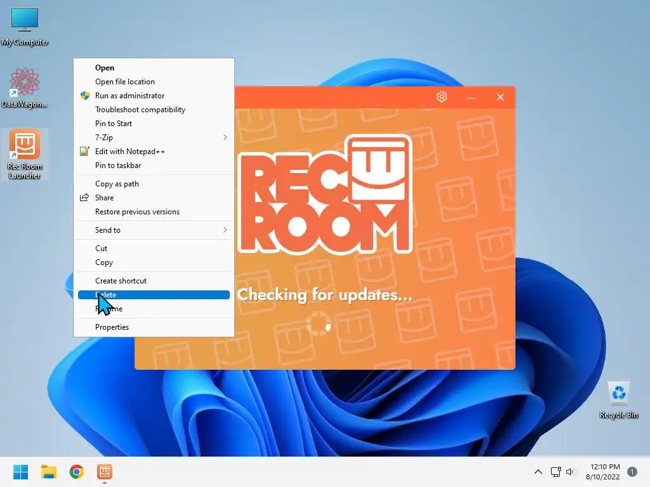This screenshot has width=650, height=487.
Task: Choose Create shortcut
Action: coord(154,281)
